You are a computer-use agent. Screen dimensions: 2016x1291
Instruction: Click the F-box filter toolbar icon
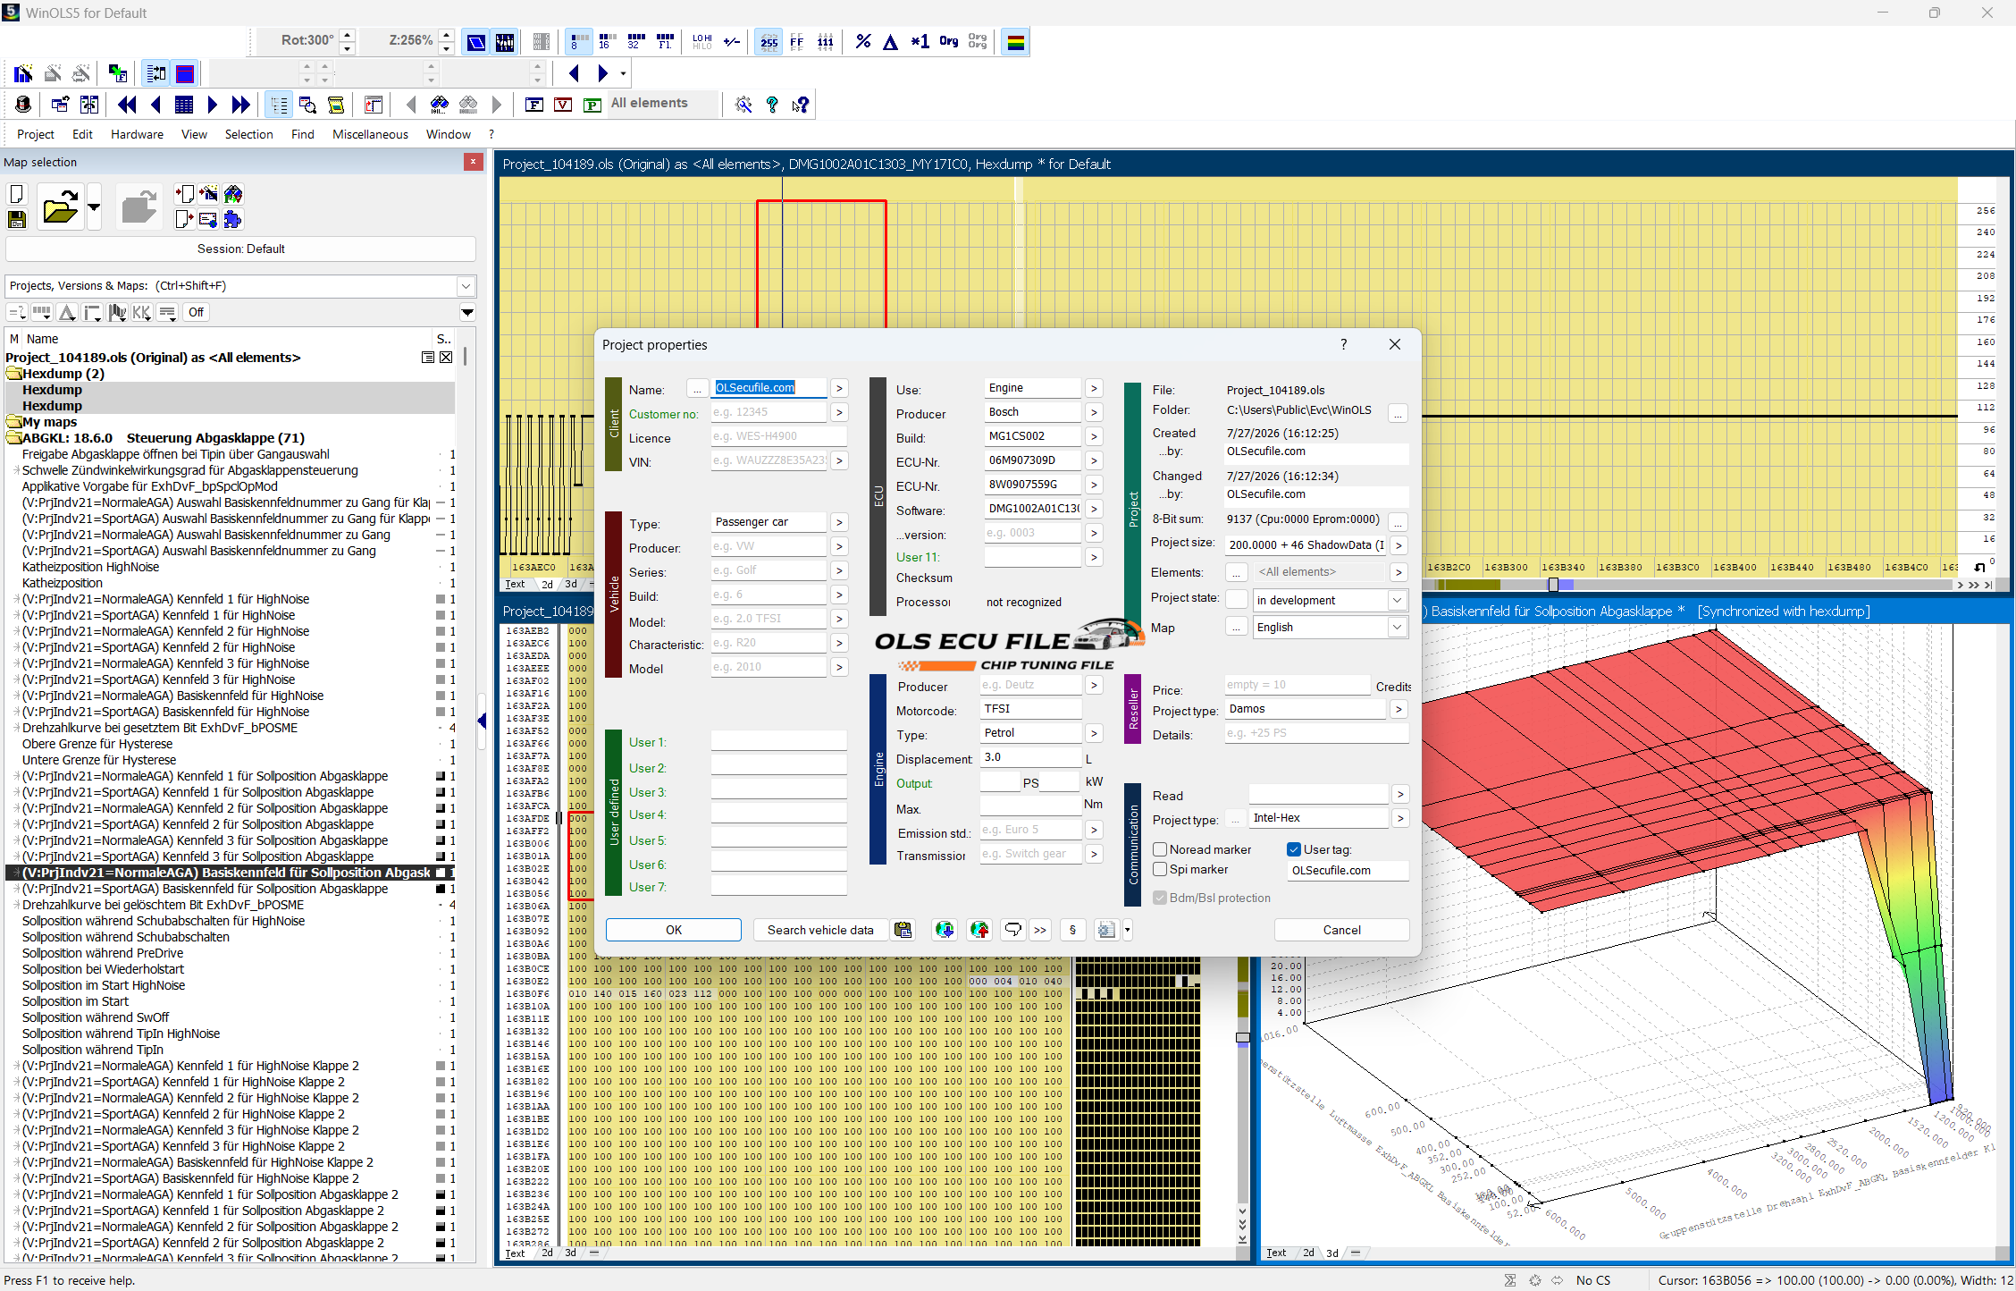pyautogui.click(x=534, y=105)
